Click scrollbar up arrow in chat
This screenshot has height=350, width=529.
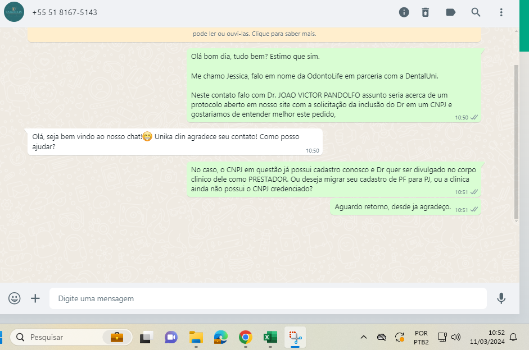tap(516, 31)
